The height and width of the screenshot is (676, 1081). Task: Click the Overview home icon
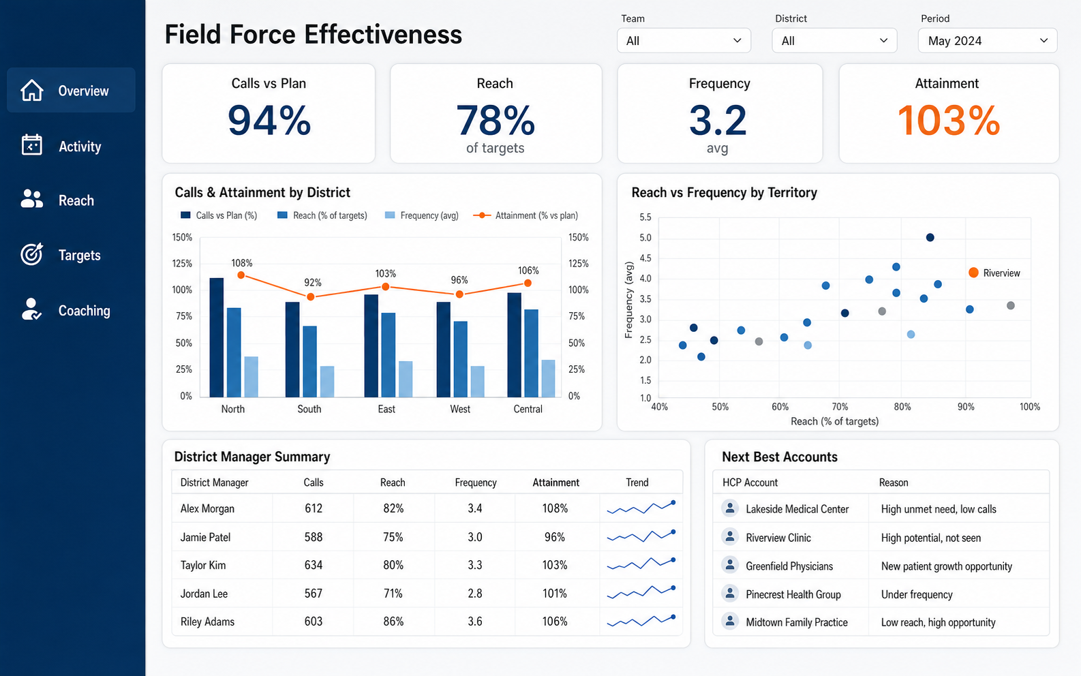32,90
